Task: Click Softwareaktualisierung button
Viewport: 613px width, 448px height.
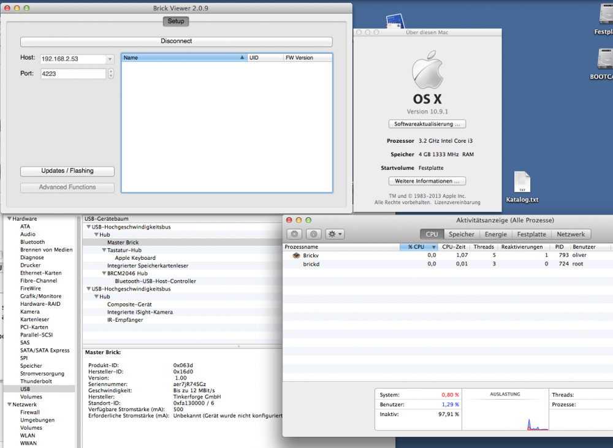Action: click(427, 124)
